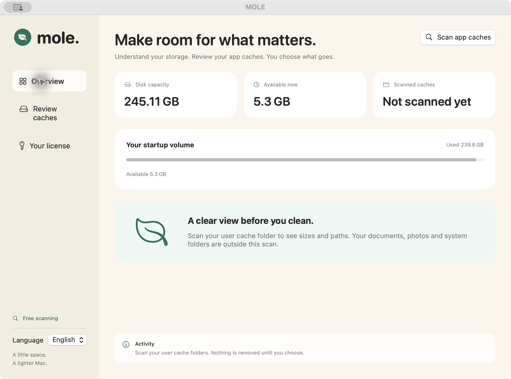
Task: Click the mole. wordmark
Action: click(x=58, y=38)
